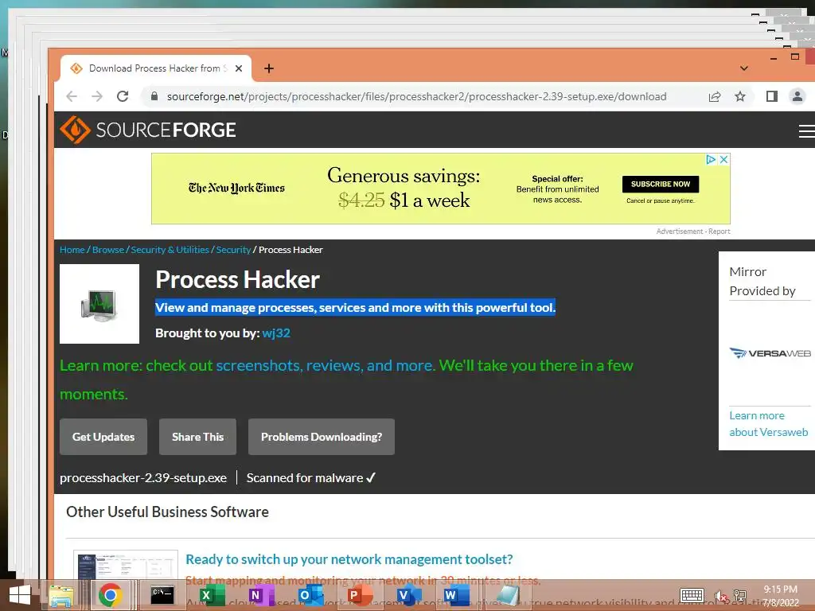Click the network software ad thumbnail
This screenshot has height=611, width=815.
125,565
